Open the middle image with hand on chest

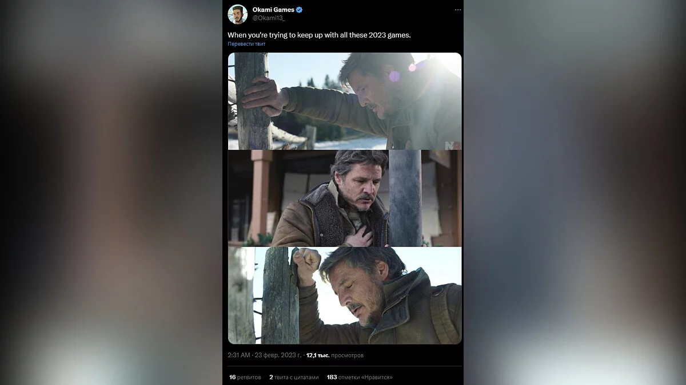(345, 198)
